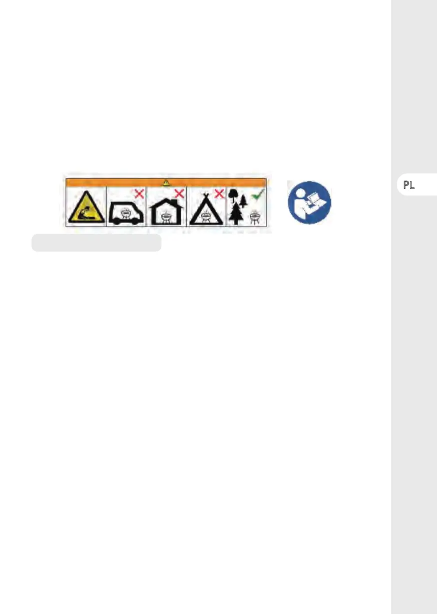
Task: Click the gray side margin above PL tab
Action: point(413,86)
